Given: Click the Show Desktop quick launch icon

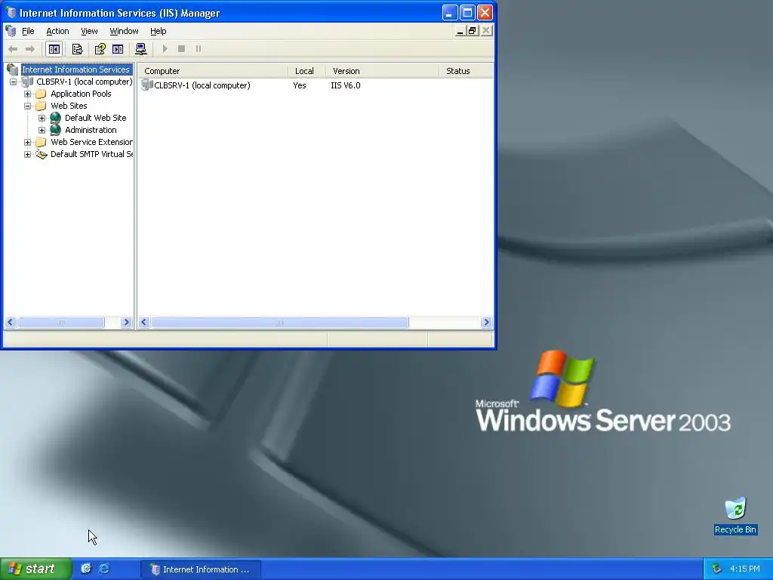Looking at the screenshot, I should click(86, 569).
